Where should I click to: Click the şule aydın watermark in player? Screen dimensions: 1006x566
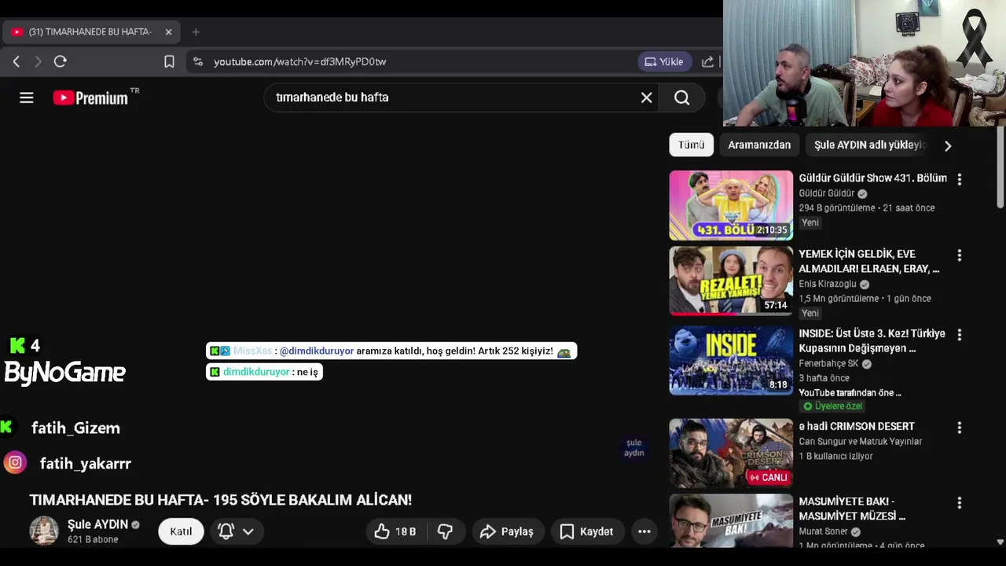point(633,447)
